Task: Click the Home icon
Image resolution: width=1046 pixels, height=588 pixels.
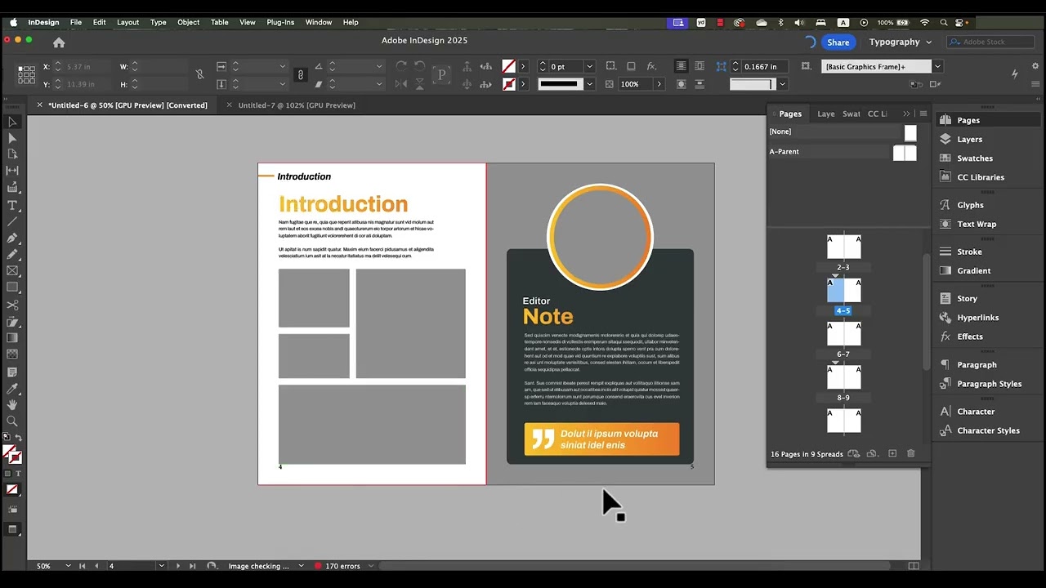Action: (x=59, y=42)
